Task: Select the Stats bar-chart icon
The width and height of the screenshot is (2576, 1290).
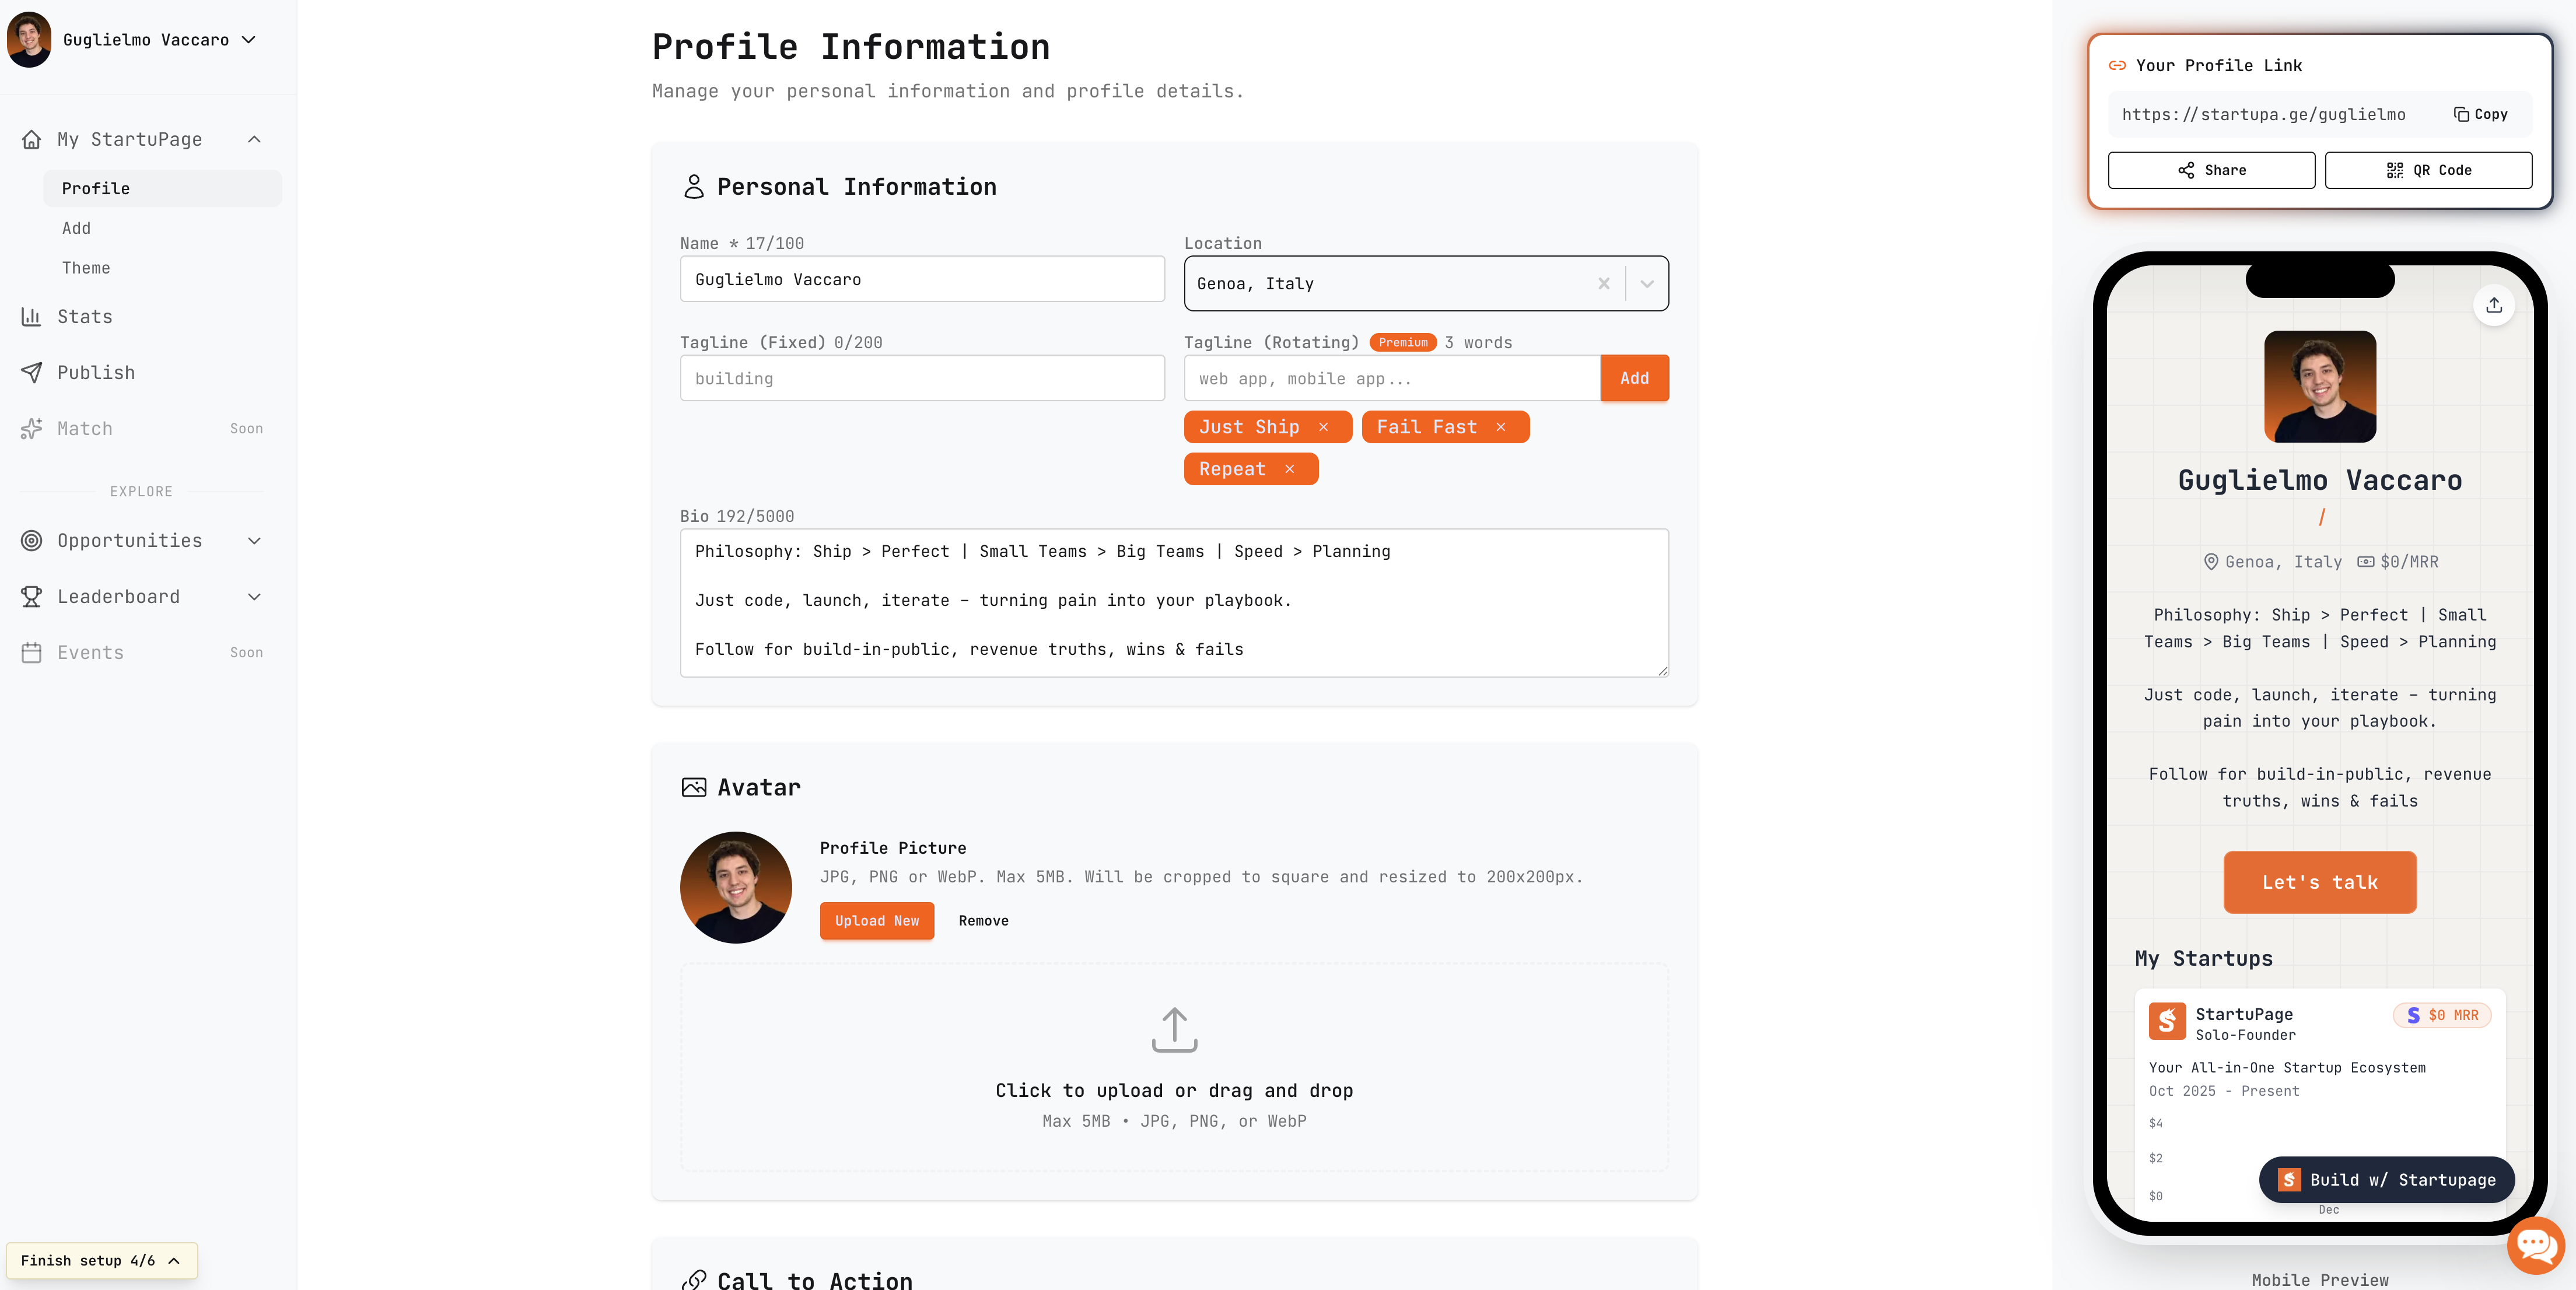Action: click(31, 316)
